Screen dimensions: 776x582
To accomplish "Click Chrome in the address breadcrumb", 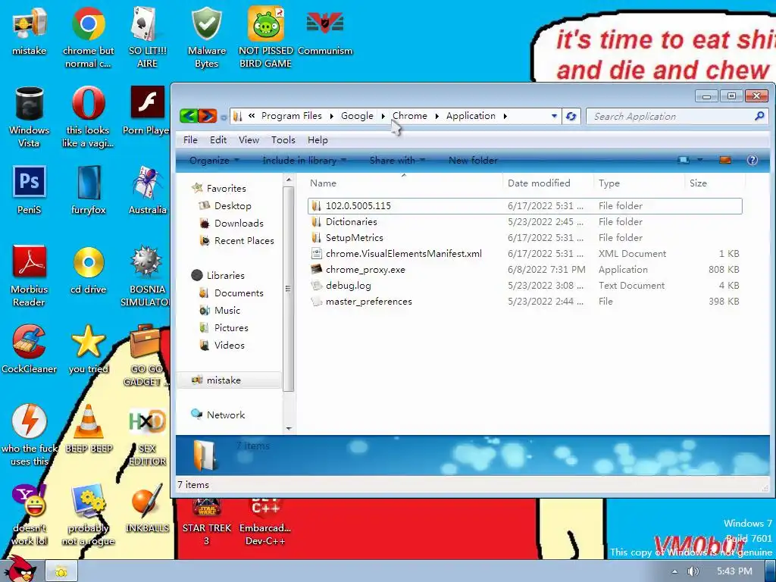I will click(410, 116).
